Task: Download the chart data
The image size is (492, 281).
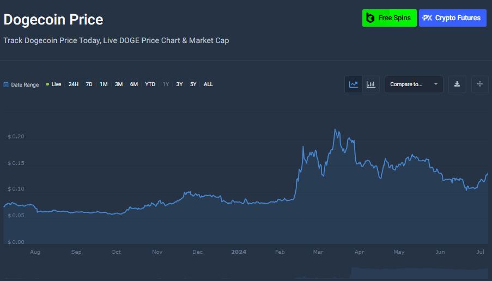Action: [457, 84]
